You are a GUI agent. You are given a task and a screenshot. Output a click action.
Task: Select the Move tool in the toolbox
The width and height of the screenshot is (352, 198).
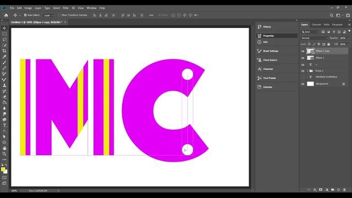[x=4, y=28]
